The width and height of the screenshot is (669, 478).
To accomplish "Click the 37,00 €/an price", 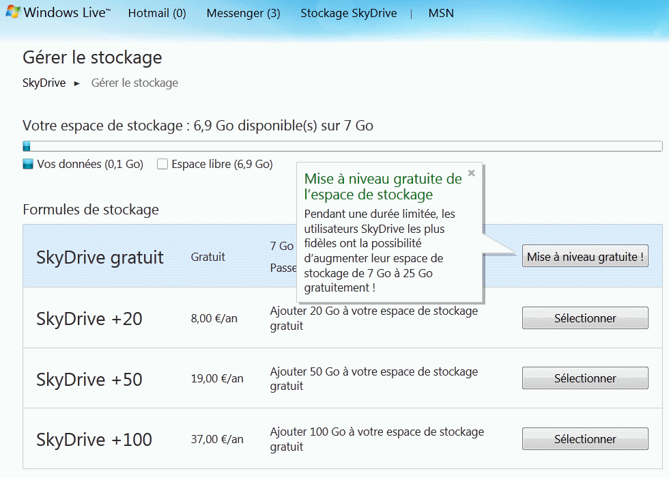I will [x=217, y=439].
